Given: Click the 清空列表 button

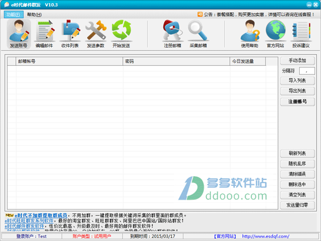Looking at the screenshot, I should (297, 195).
